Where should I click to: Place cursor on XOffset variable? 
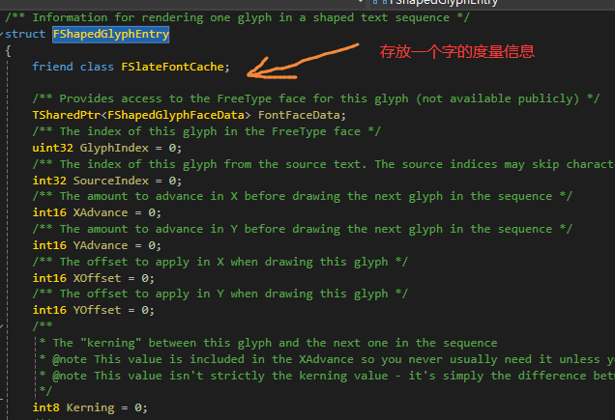[x=97, y=278]
